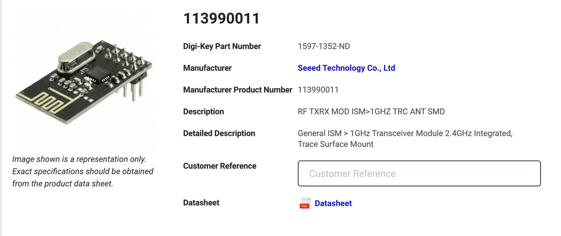Click the Digi-Key Part Number label
This screenshot has width=561, height=236.
point(222,46)
